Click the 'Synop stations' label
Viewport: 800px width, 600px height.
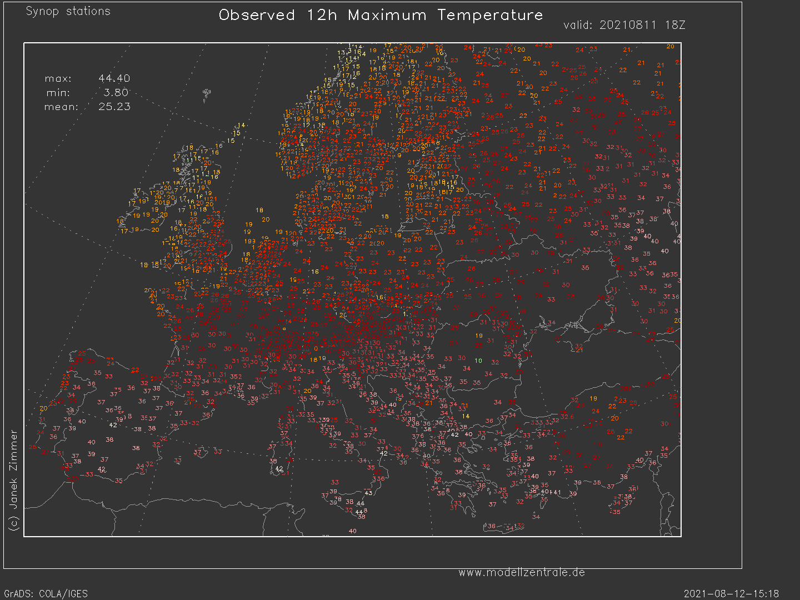[68, 11]
